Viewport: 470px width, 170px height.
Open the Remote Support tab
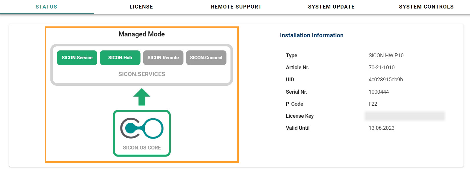coord(236,7)
